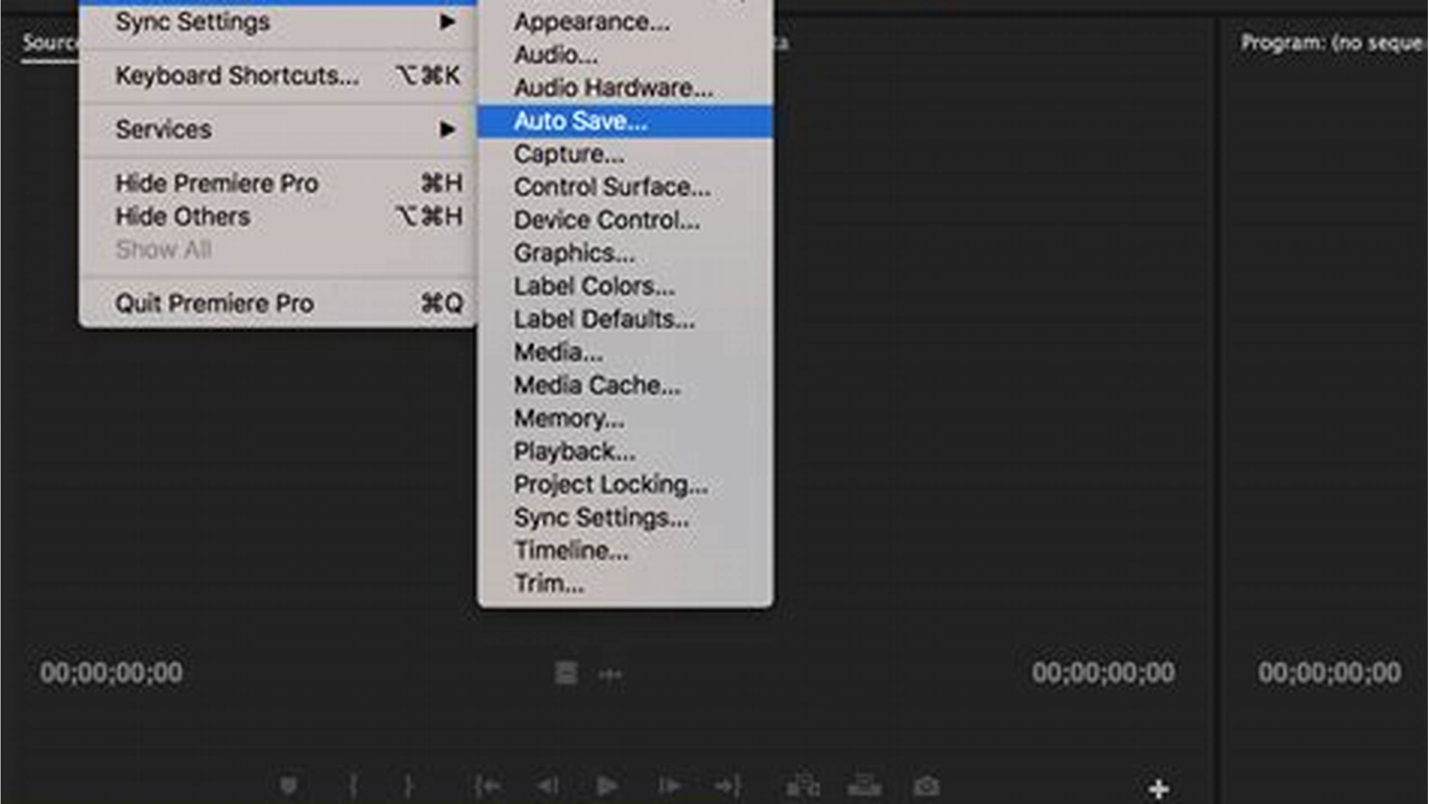Select the highlighted Auto Save entry

626,121
